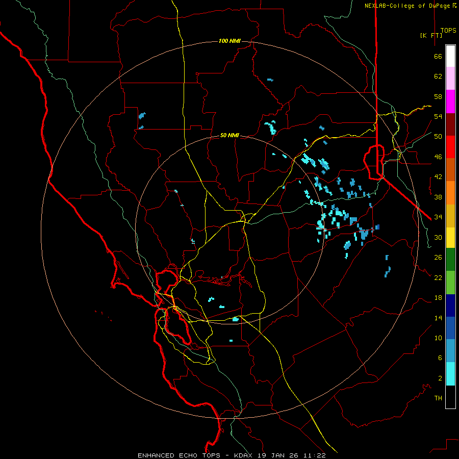Click the "38" legend value

(438, 197)
